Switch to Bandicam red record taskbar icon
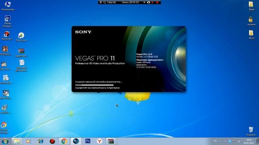Screen dimensions: 259x145 click(x=52, y=141)
